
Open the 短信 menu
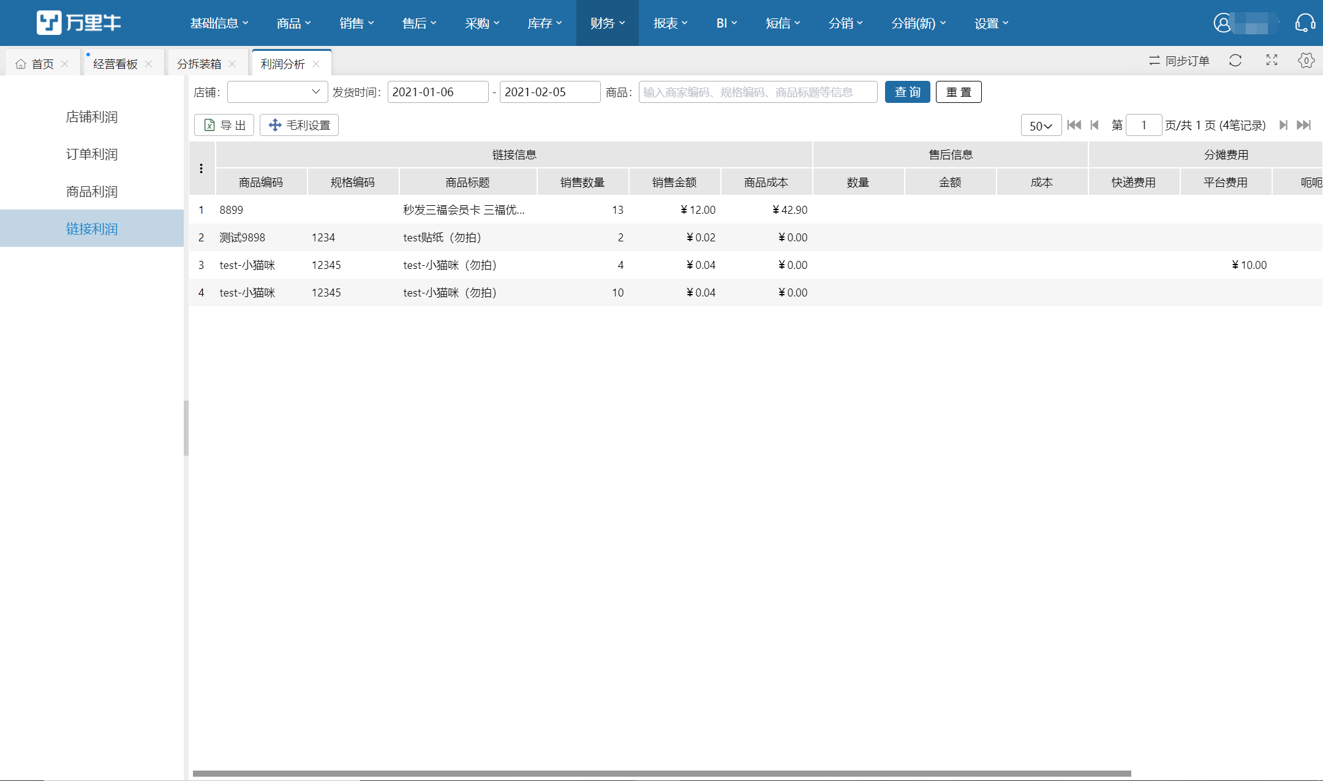pyautogui.click(x=783, y=23)
